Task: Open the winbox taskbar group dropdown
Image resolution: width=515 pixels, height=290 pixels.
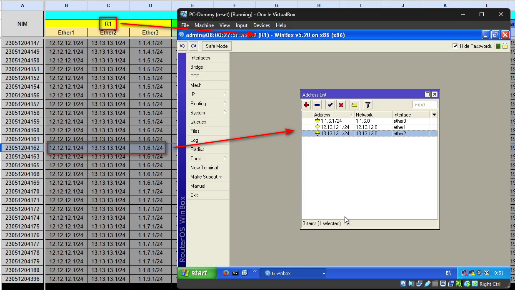Action: tap(323, 273)
